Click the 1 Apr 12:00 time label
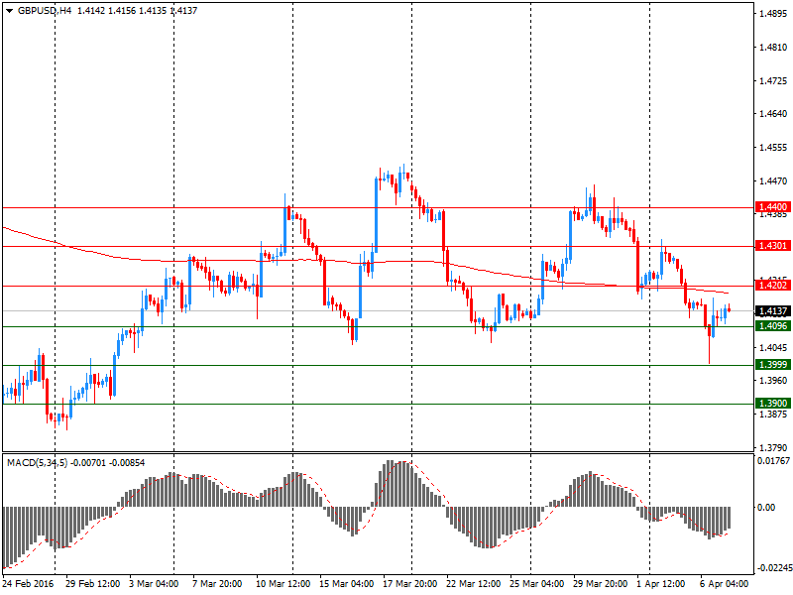793x595 pixels. 661,584
